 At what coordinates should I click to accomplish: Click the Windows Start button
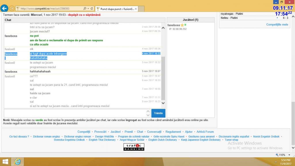click(x=5, y=162)
